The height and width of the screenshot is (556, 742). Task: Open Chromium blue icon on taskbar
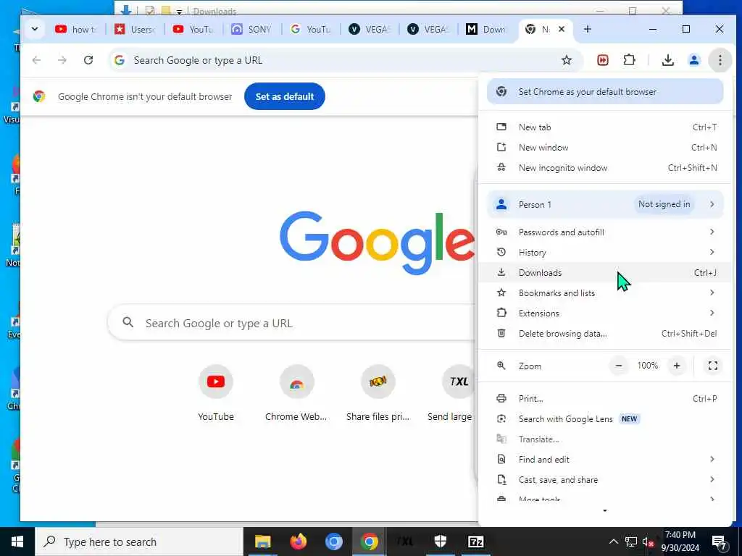(333, 542)
